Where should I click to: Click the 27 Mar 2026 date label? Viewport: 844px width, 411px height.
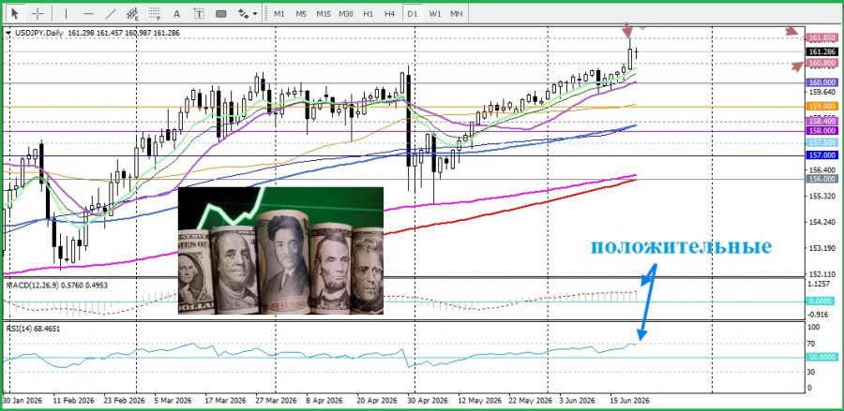(276, 401)
